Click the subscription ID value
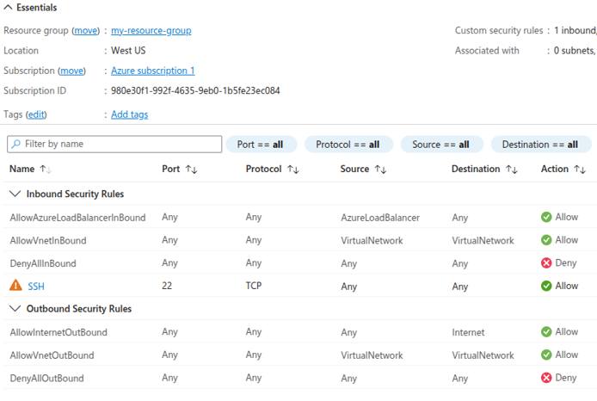The width and height of the screenshot is (597, 401). click(x=195, y=90)
